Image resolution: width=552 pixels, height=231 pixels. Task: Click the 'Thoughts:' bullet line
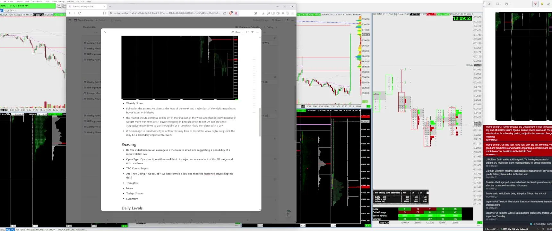pyautogui.click(x=132, y=183)
